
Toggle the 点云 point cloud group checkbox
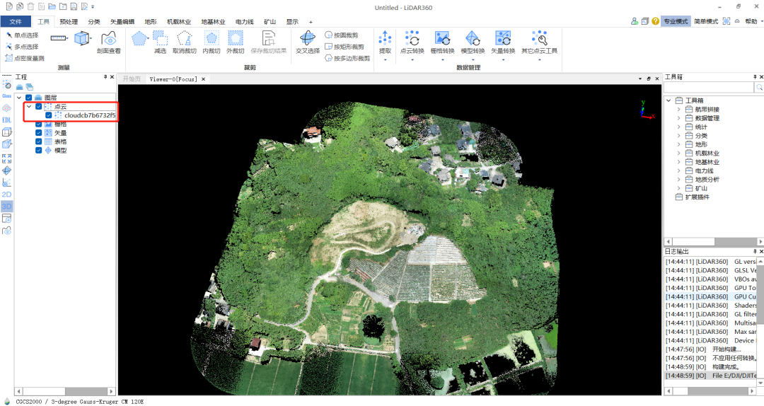point(38,106)
